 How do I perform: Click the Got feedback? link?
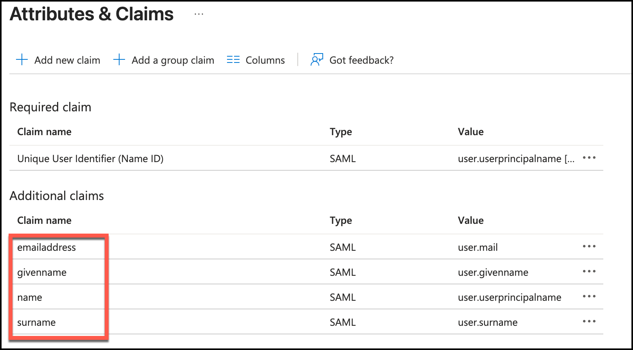(361, 60)
